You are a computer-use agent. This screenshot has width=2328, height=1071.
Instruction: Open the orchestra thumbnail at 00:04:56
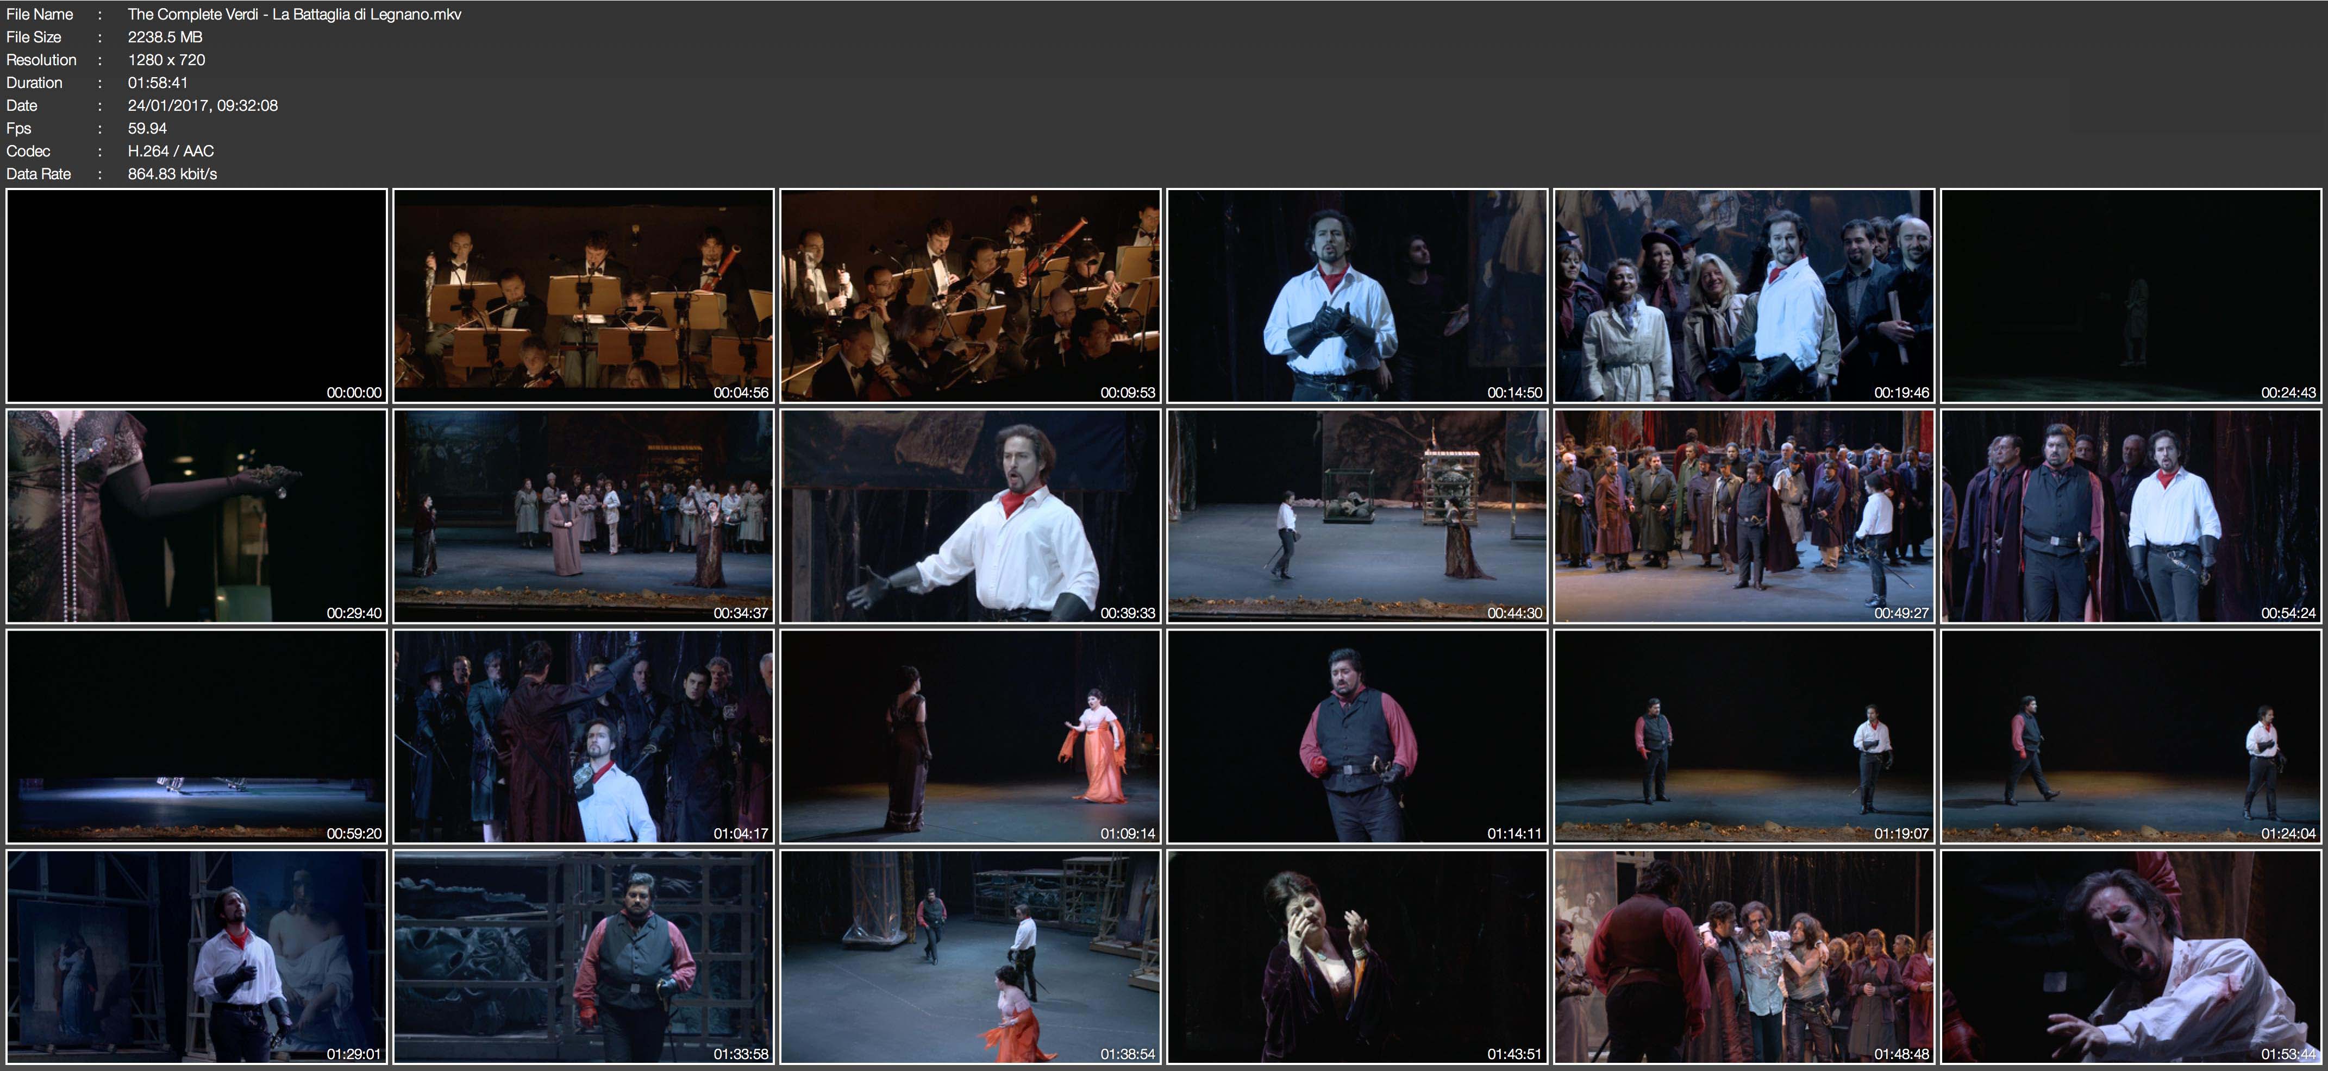click(583, 295)
